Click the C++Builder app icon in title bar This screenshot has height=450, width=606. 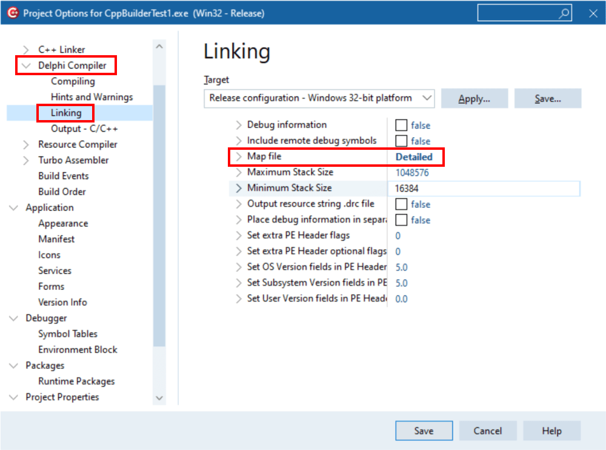coord(13,13)
